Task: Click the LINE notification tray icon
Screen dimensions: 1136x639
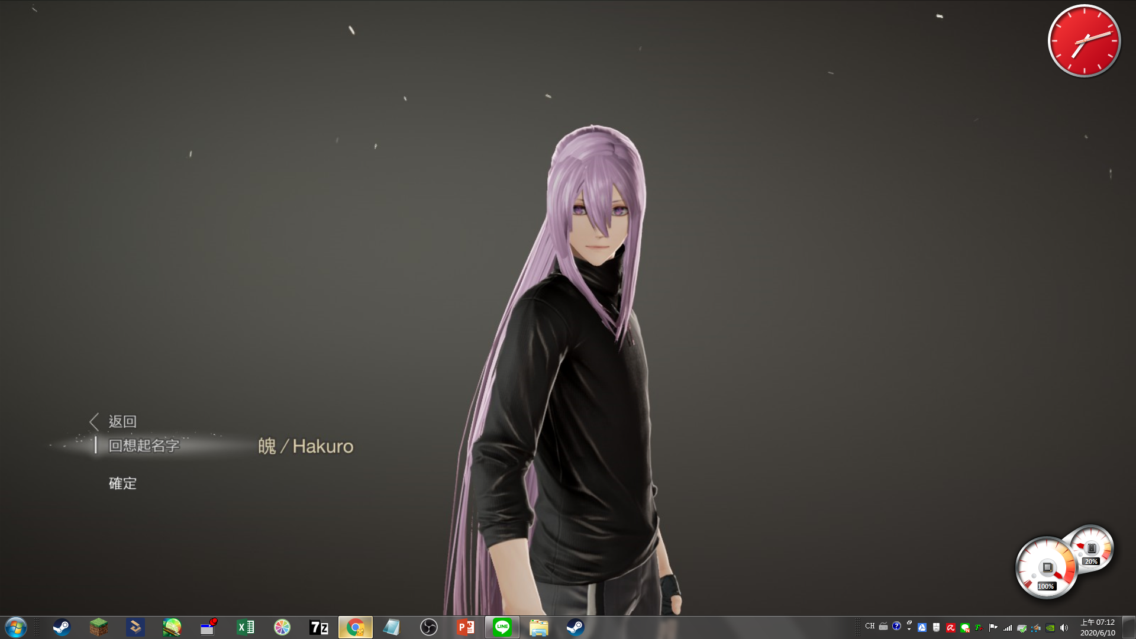Action: click(965, 628)
